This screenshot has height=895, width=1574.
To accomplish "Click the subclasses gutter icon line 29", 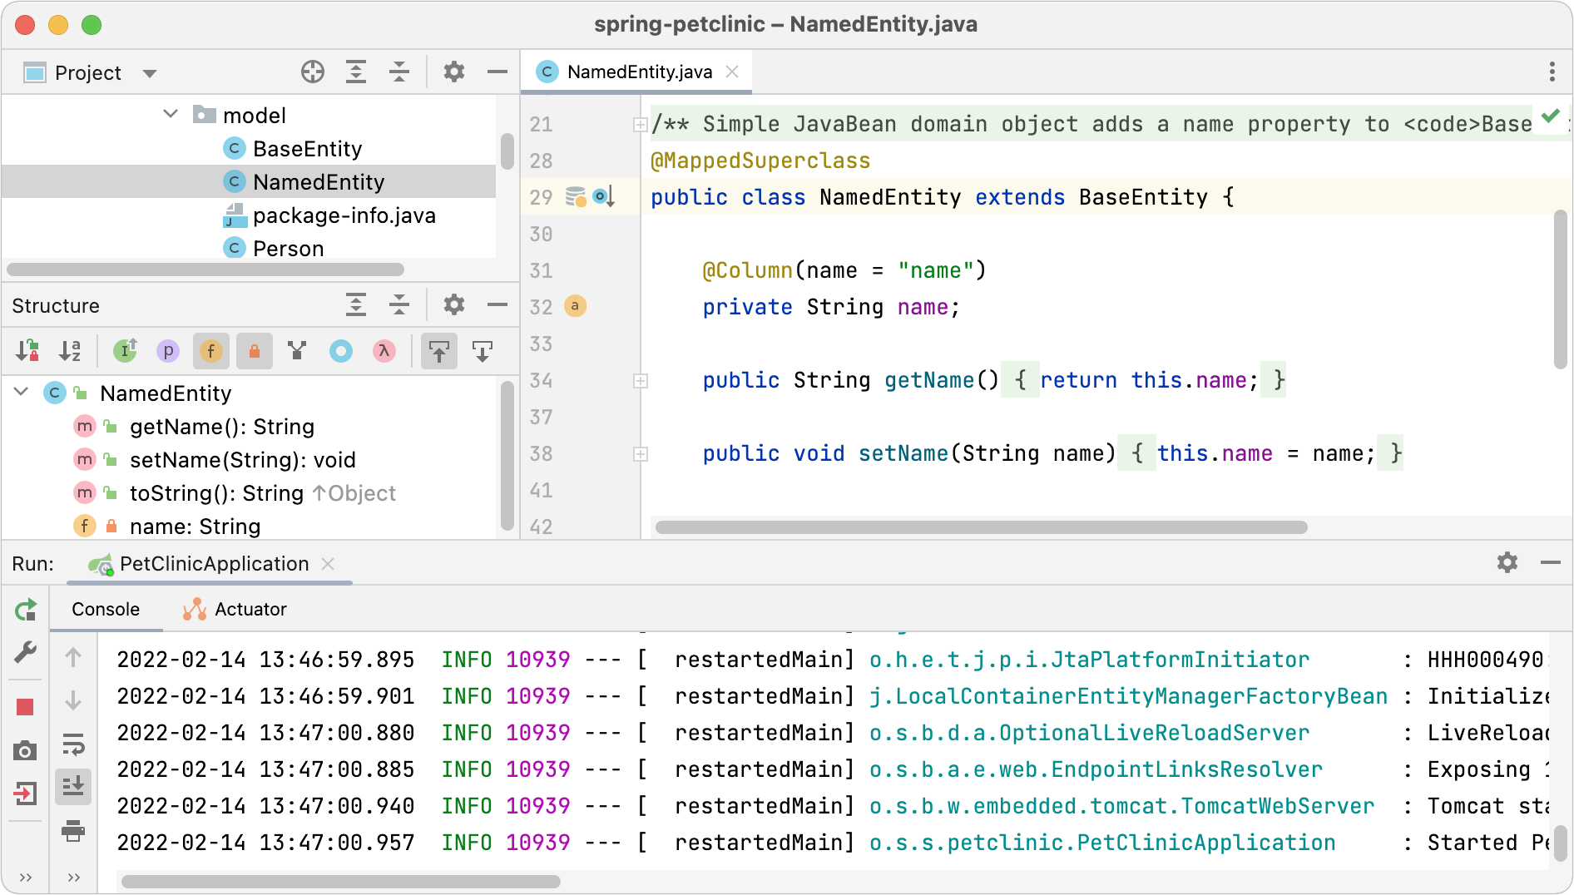I will pos(603,197).
